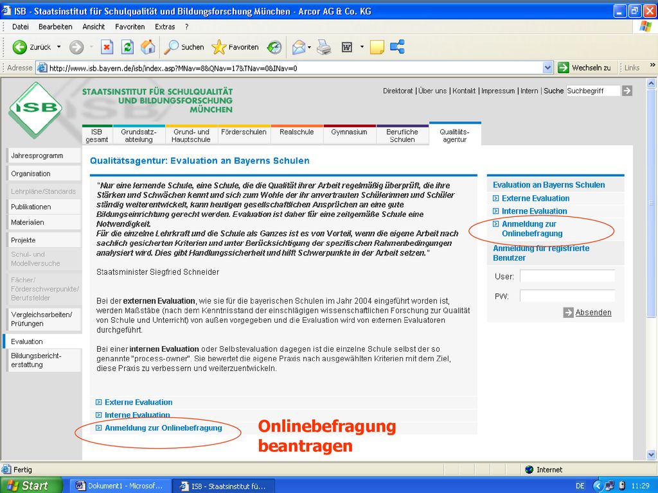Switch to the Gymnasium tab

point(349,135)
